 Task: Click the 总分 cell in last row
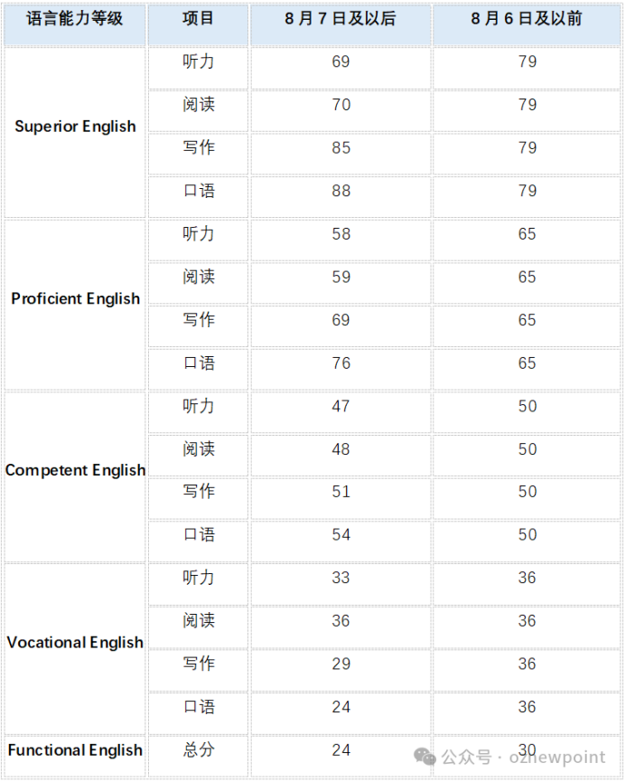click(x=198, y=755)
